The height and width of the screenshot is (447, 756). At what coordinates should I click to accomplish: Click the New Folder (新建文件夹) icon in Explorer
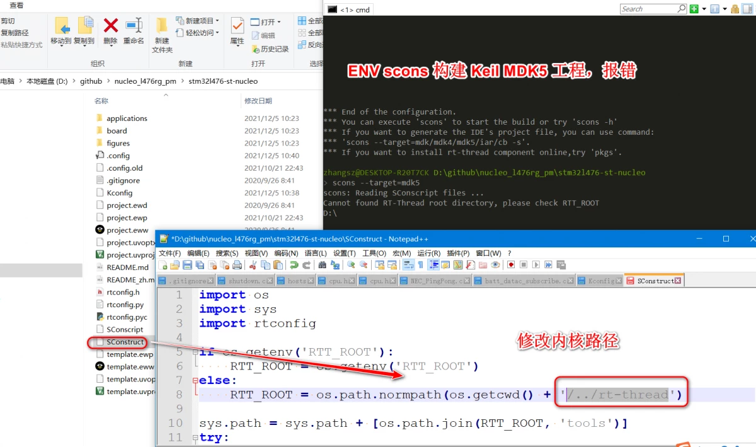tap(162, 26)
